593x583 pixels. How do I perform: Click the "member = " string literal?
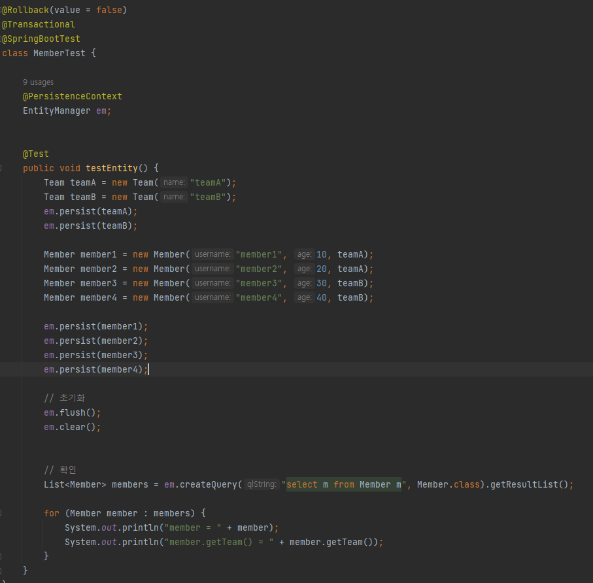193,527
